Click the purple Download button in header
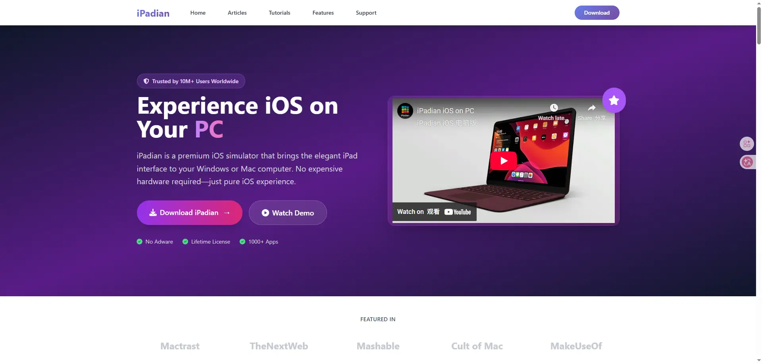The image size is (762, 364). tap(597, 13)
